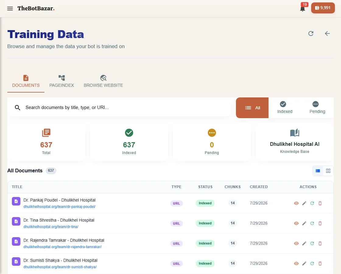341x274 pixels.
Task: Delete the Dr. Rajendra Tamrakar document
Action: tap(320, 243)
